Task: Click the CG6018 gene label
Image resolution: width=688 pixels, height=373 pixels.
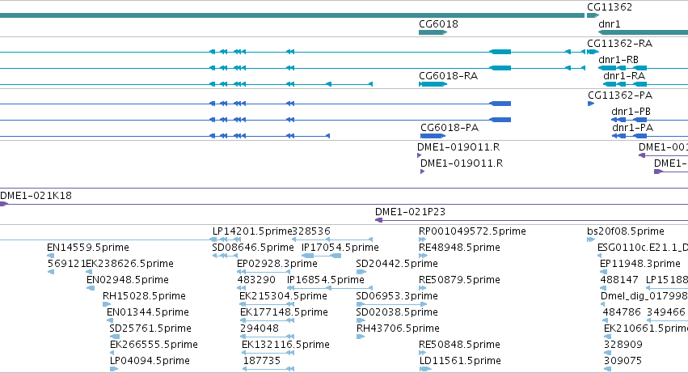Action: (438, 24)
